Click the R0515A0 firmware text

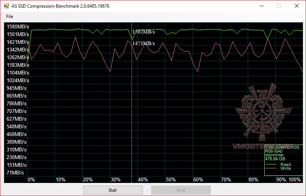pyautogui.click(x=274, y=151)
